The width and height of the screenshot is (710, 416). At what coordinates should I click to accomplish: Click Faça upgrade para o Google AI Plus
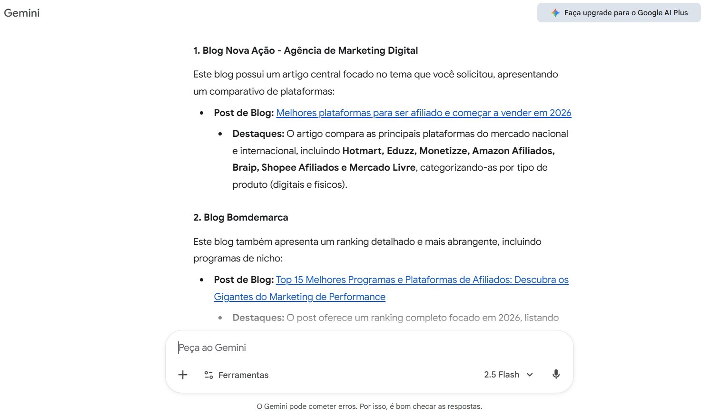[x=625, y=13]
